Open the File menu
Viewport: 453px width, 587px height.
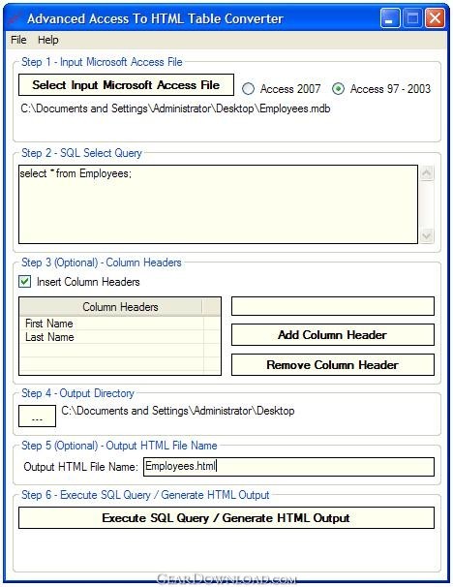(x=18, y=40)
